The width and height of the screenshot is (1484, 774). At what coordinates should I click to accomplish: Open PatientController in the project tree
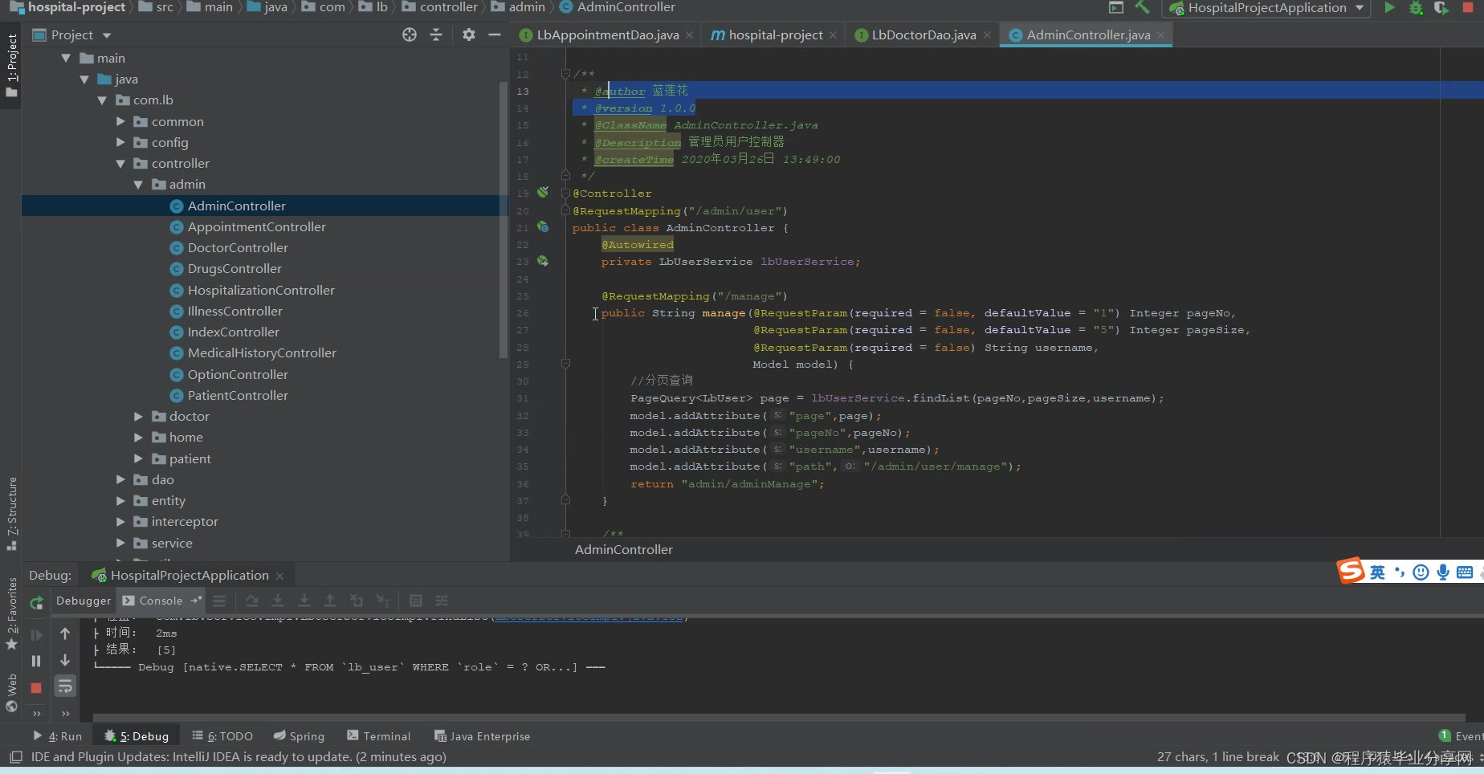coord(238,396)
